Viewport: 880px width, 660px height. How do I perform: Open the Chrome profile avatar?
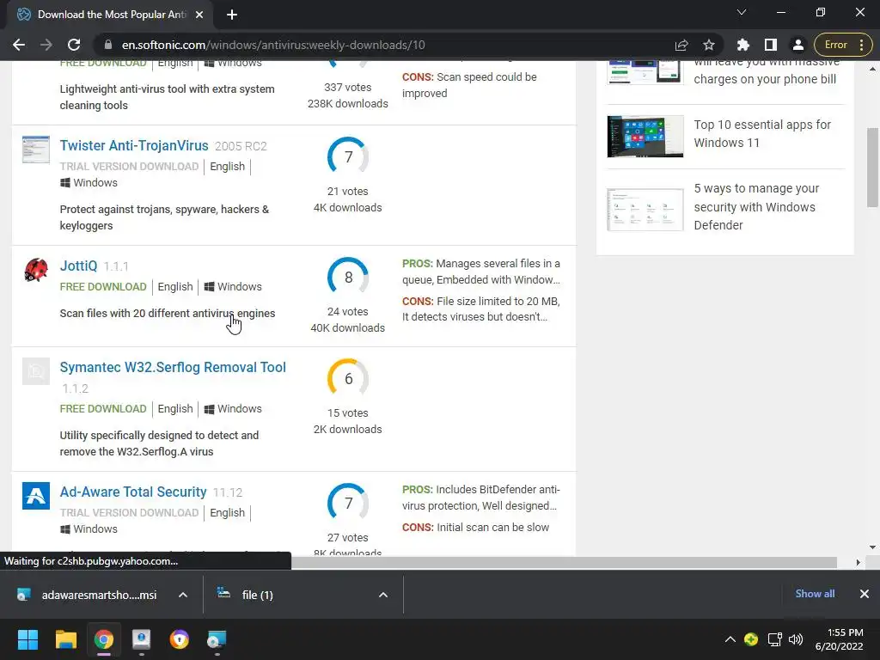point(797,45)
